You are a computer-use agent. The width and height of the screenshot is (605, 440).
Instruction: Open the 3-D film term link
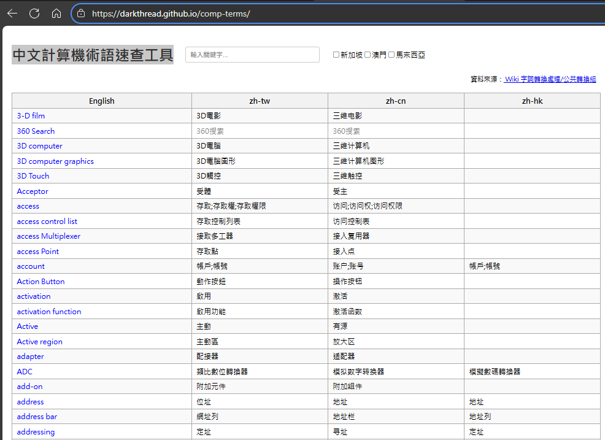coord(31,116)
